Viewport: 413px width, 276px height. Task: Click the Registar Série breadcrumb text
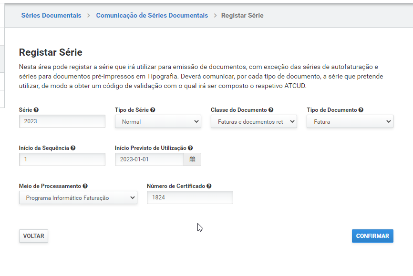pyautogui.click(x=242, y=16)
